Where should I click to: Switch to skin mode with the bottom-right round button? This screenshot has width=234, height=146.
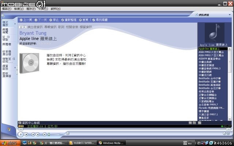pyautogui.click(x=224, y=134)
